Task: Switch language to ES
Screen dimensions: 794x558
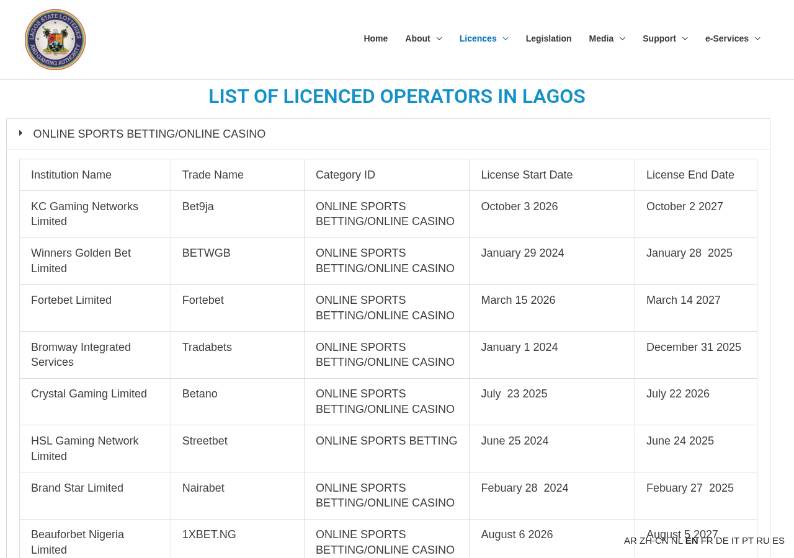Action: [x=778, y=541]
